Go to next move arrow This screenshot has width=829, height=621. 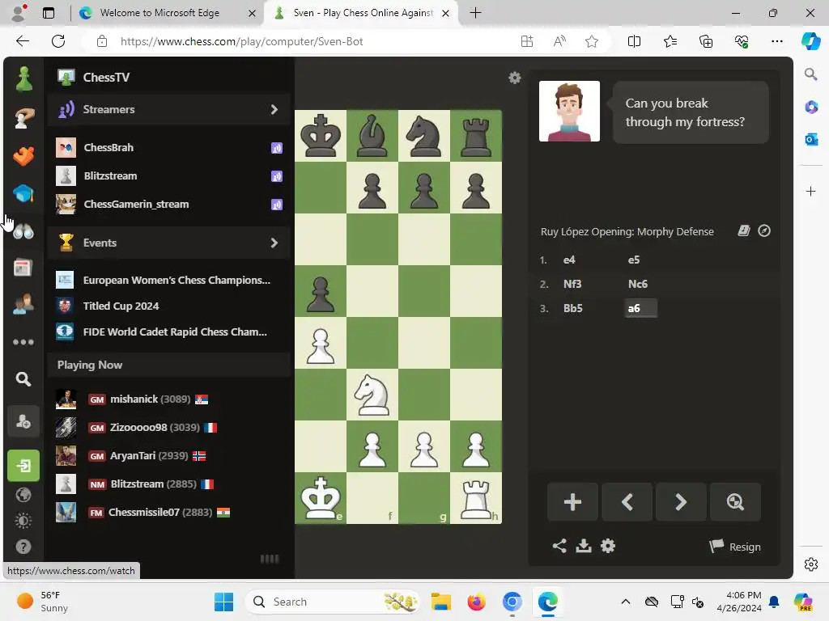(x=681, y=501)
